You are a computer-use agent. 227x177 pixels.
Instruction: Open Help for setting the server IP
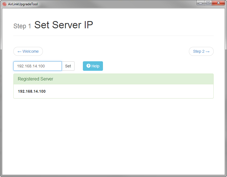tap(93, 66)
